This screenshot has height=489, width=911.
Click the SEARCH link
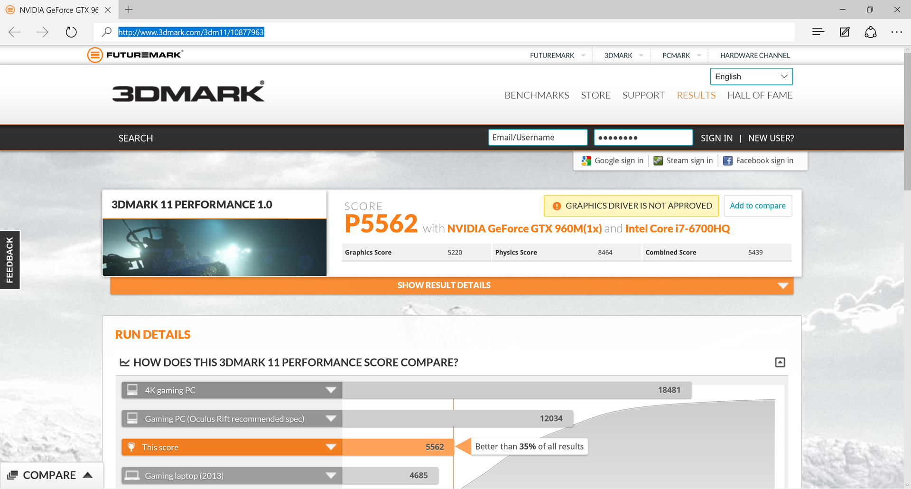(x=136, y=138)
